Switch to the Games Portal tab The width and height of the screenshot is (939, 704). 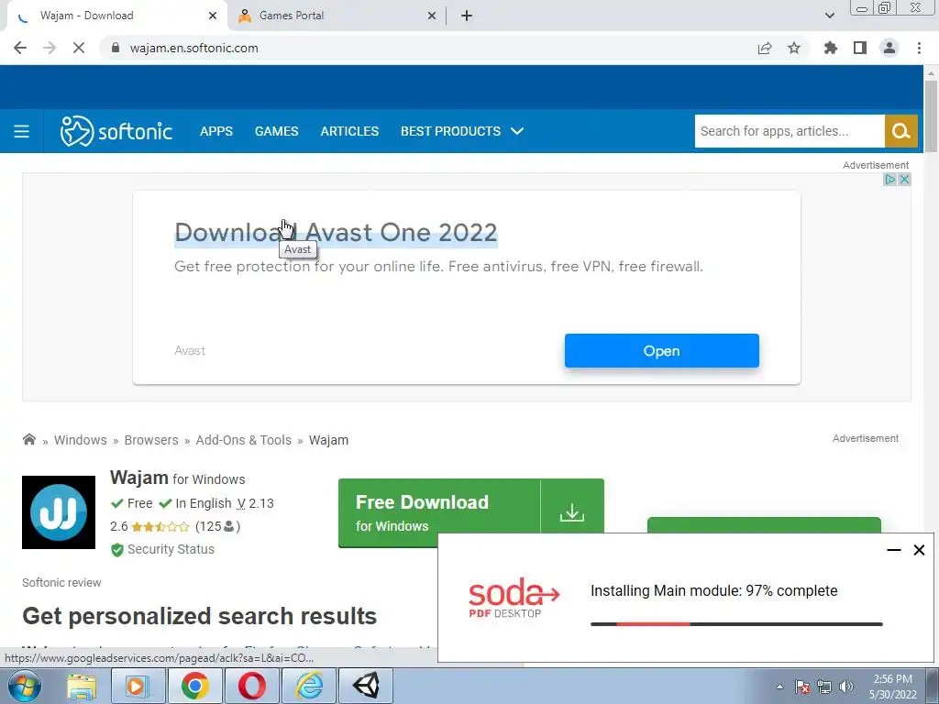pos(337,16)
